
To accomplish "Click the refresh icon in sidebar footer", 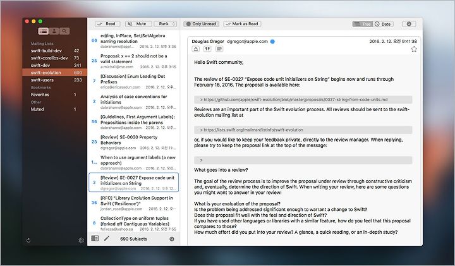I will 28,240.
